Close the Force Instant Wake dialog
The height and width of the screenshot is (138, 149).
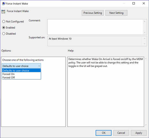[144, 4]
